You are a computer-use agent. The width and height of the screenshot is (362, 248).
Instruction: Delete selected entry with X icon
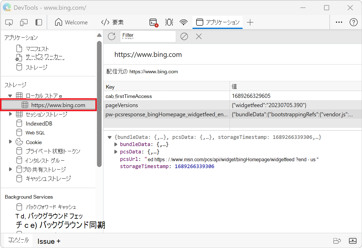point(198,36)
